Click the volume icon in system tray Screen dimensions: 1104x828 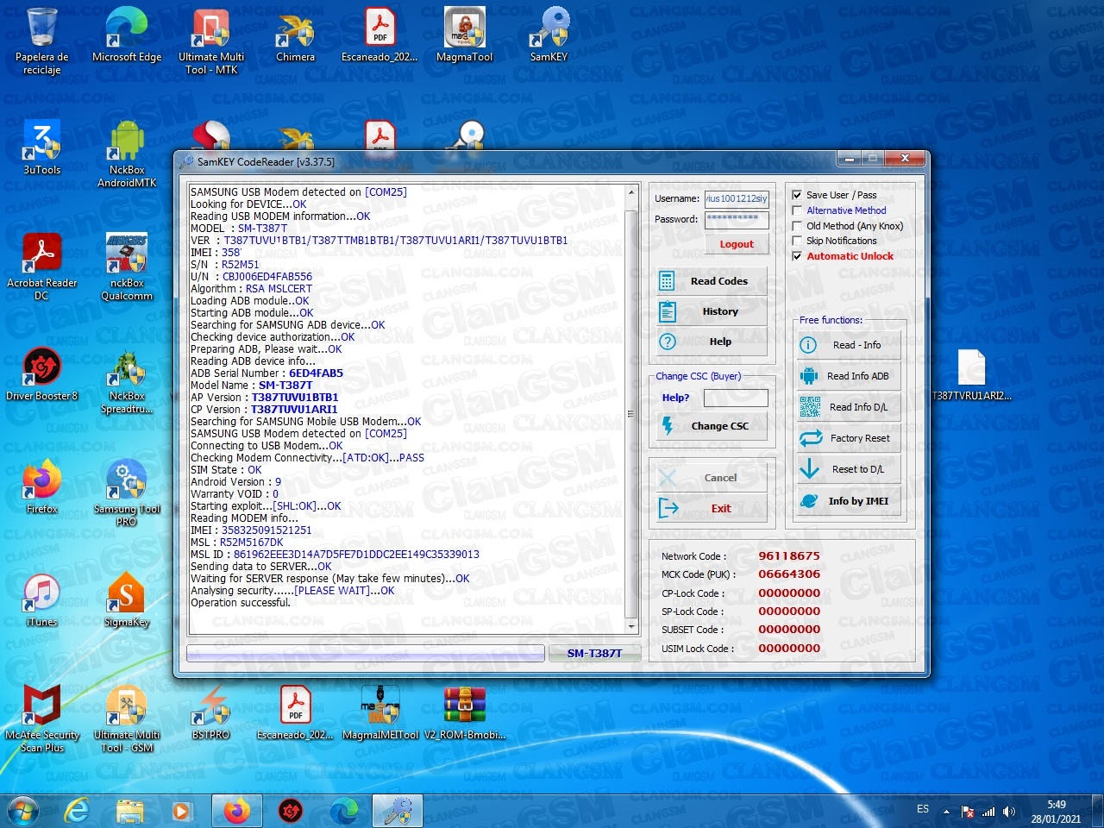coord(1009,812)
